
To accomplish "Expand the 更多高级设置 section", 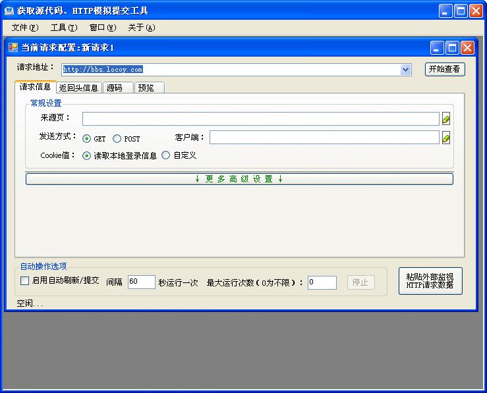I will tap(239, 179).
